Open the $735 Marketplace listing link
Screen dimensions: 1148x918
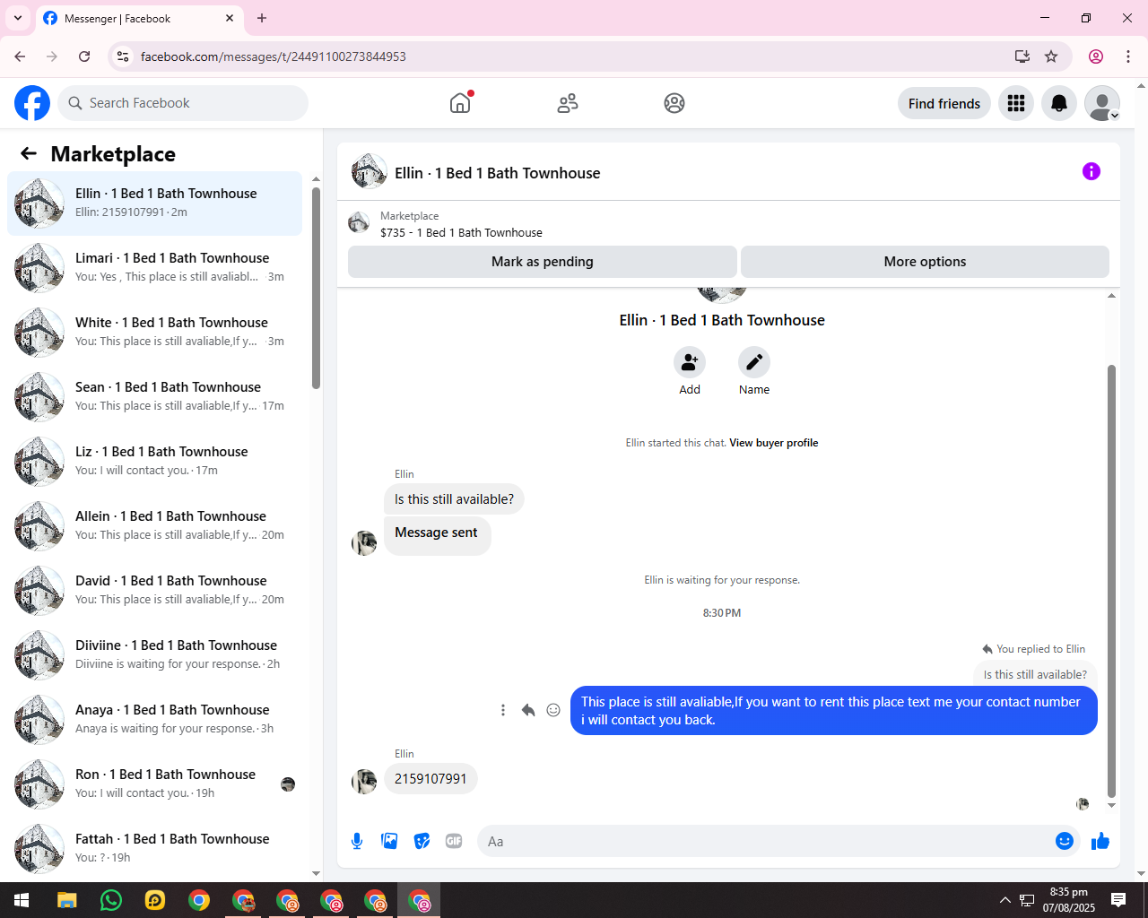pyautogui.click(x=461, y=233)
